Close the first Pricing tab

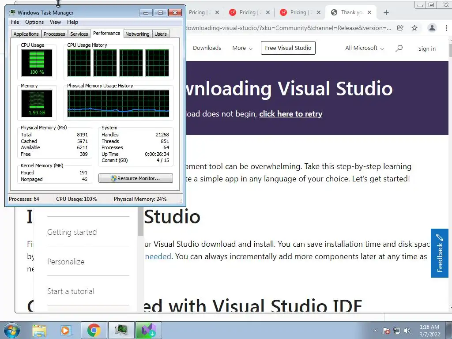point(217,12)
